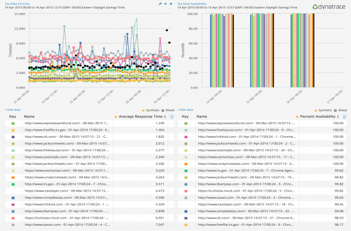The height and width of the screenshot is (231, 351).
Task: Collapse the left table with Hide data
Action: point(12,110)
